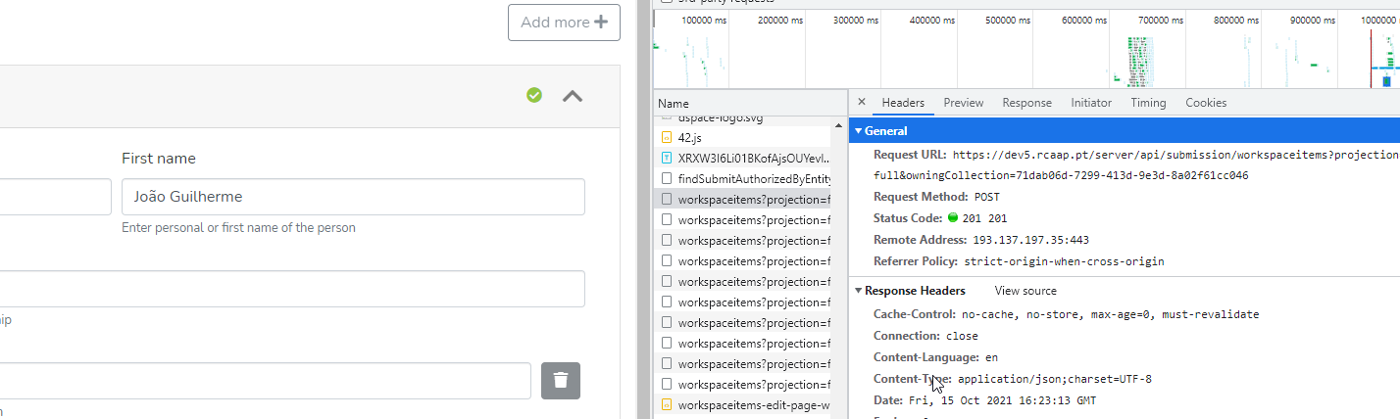Click the script icon beside workspaceitems-edit-page

667,404
